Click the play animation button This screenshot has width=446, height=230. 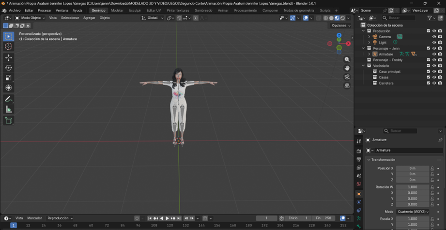tap(167, 218)
